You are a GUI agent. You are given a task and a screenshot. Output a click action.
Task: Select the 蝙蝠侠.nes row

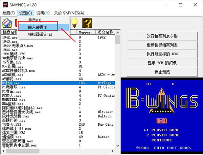click(x=58, y=137)
